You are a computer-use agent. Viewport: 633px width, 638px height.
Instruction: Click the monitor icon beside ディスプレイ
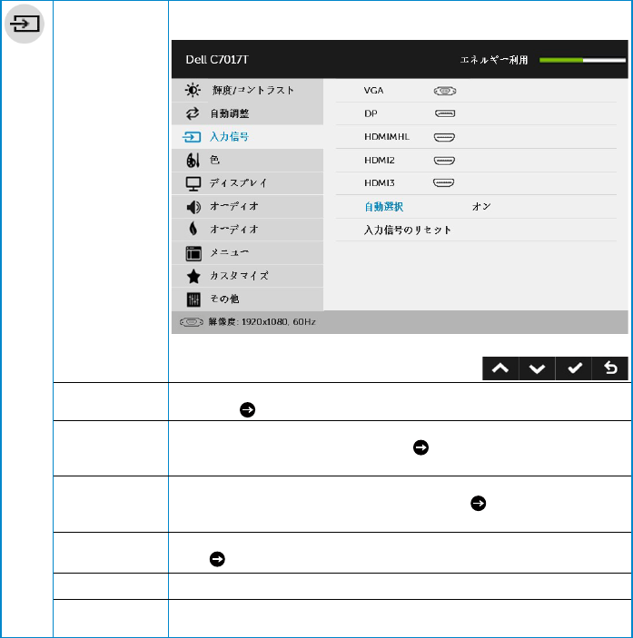[x=193, y=183]
